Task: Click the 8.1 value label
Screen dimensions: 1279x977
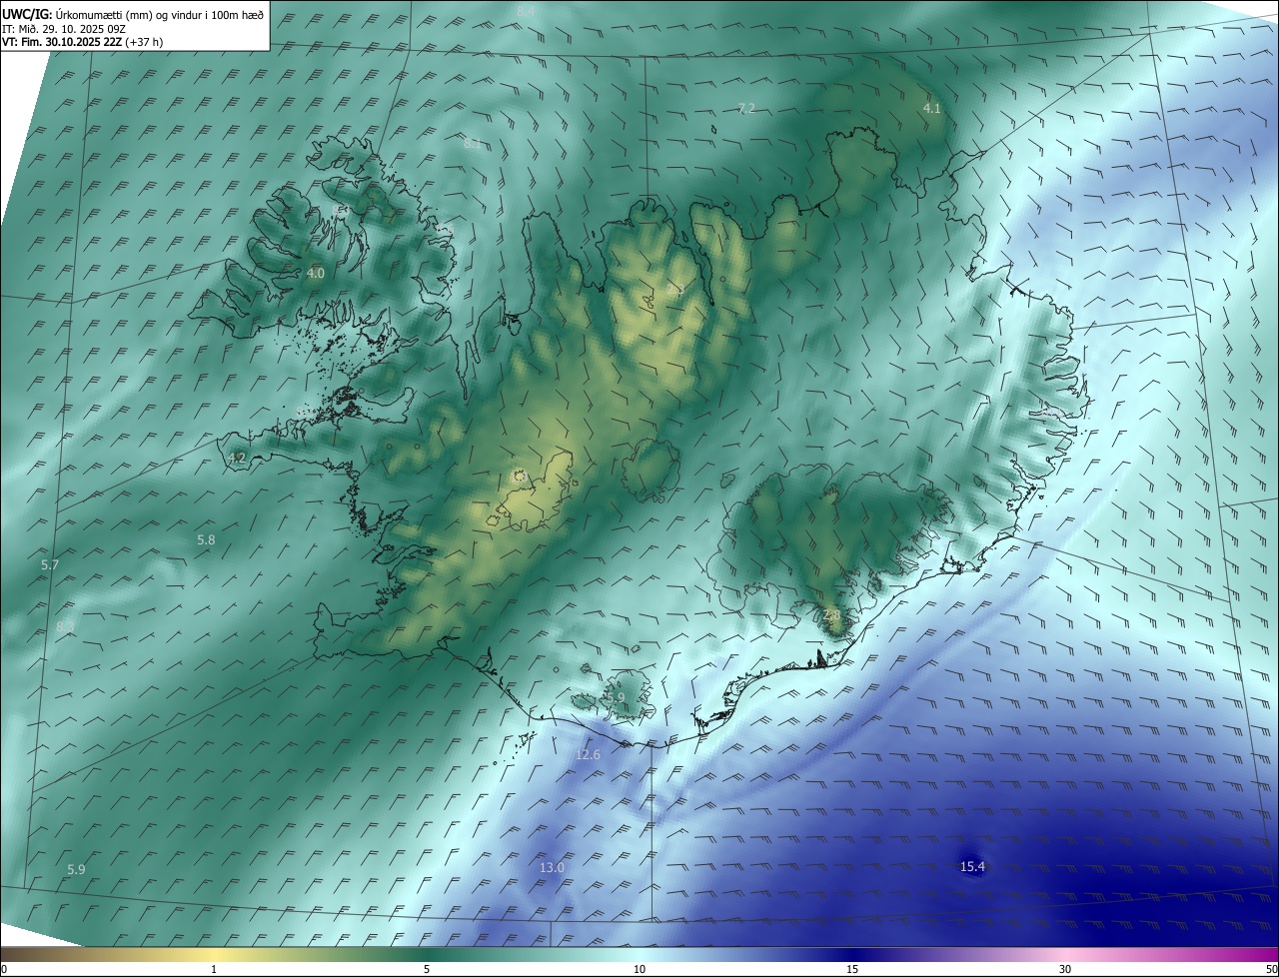Action: coord(472,143)
